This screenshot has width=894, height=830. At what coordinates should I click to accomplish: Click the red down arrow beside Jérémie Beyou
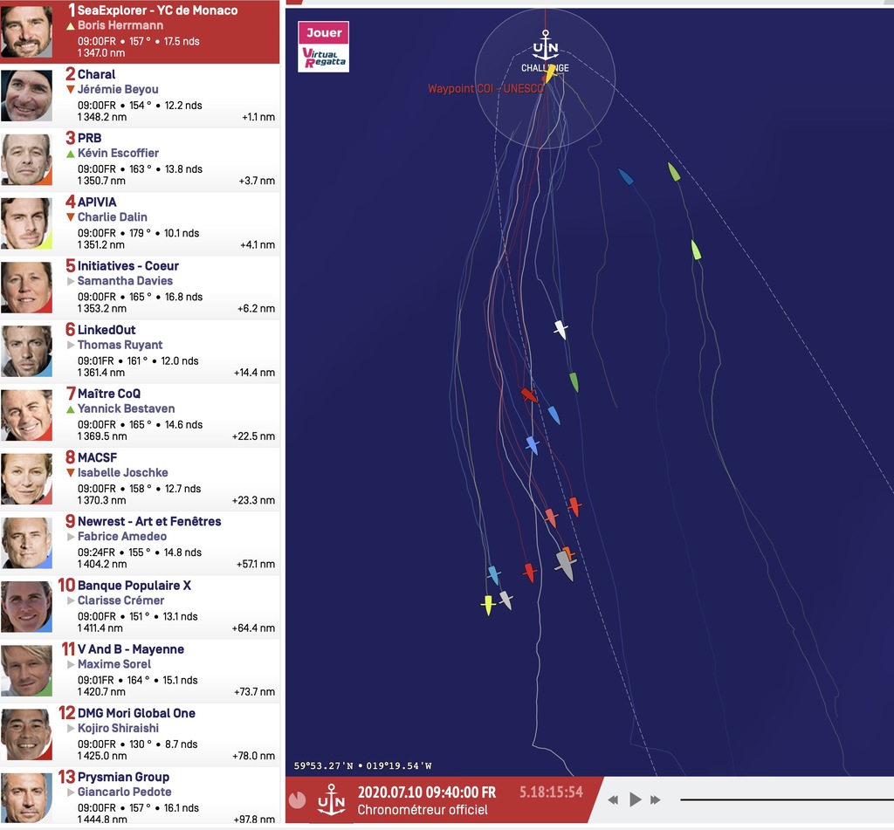point(71,90)
